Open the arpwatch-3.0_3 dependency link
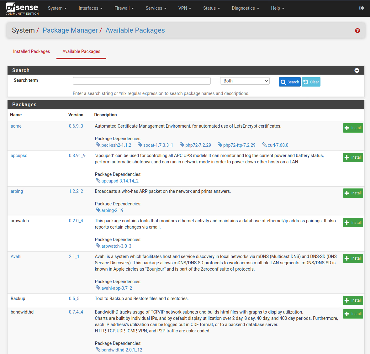The width and height of the screenshot is (370, 354). pos(116,246)
